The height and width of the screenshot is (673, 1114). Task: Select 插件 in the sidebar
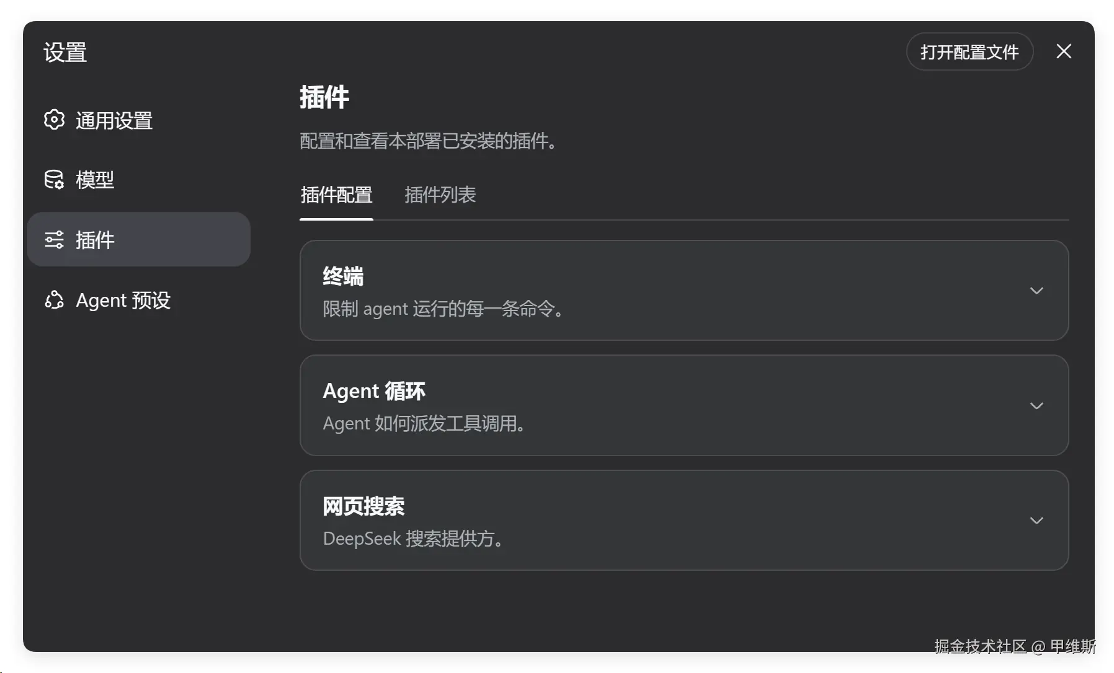[x=139, y=240]
